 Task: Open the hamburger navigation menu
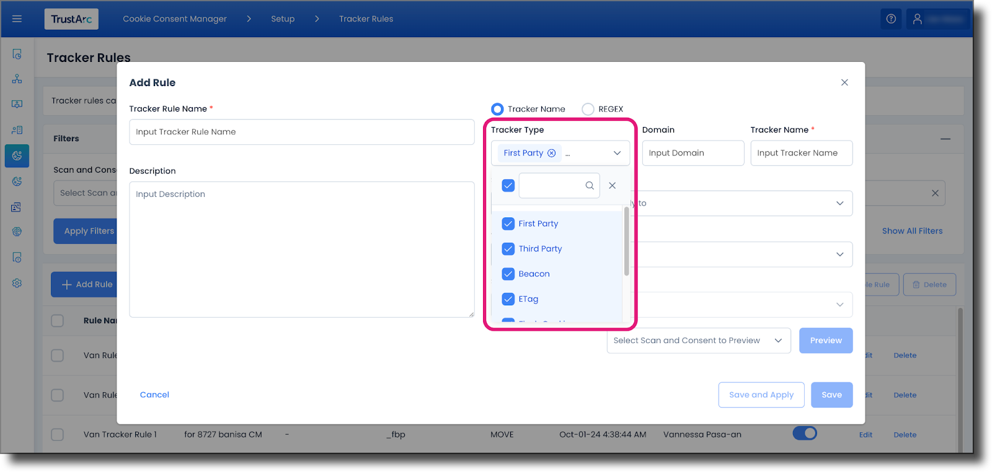pyautogui.click(x=17, y=19)
